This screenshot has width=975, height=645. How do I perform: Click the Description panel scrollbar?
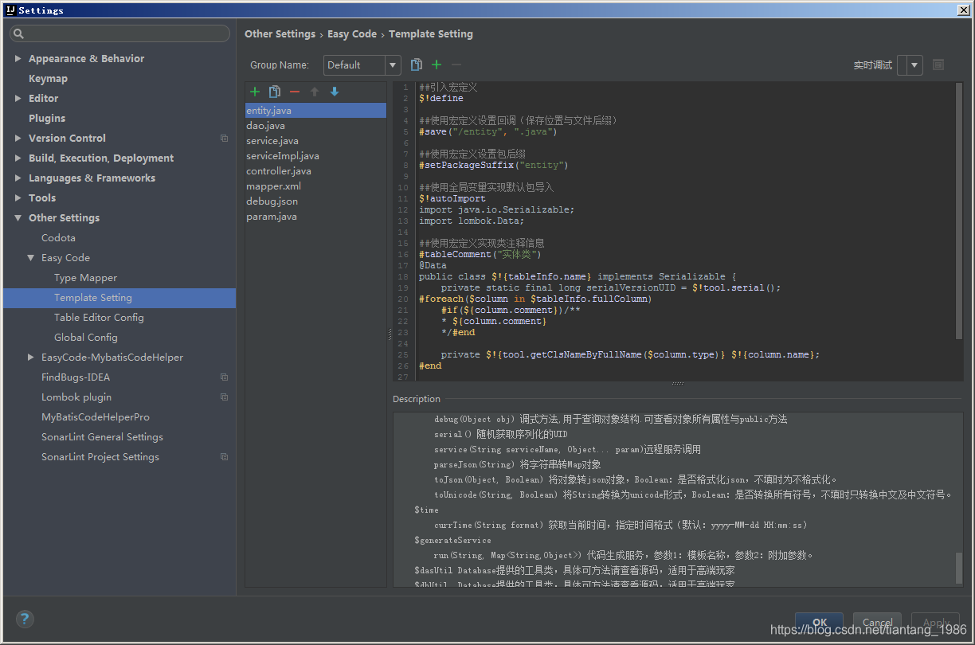pos(959,568)
